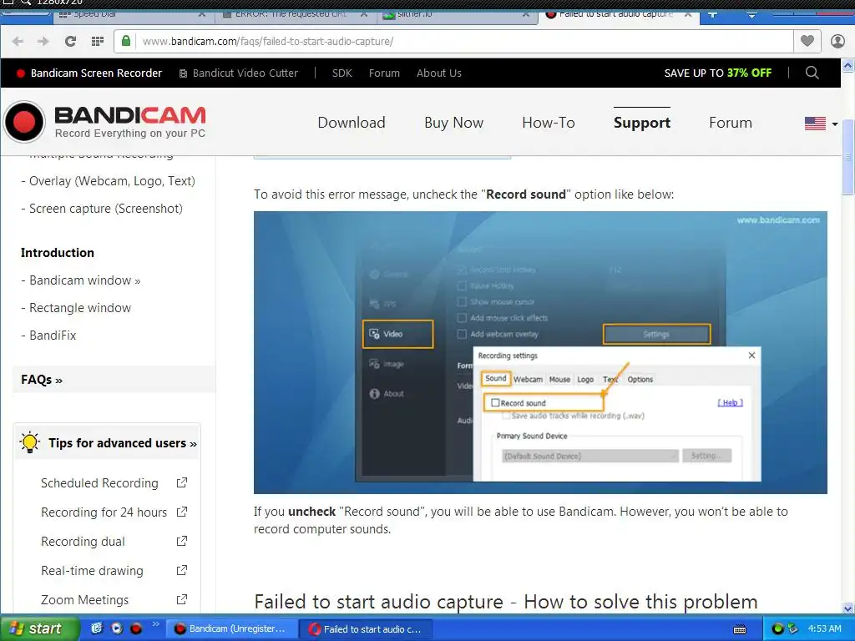This screenshot has height=641, width=855.
Task: Open the language flag selector
Action: [x=822, y=124]
